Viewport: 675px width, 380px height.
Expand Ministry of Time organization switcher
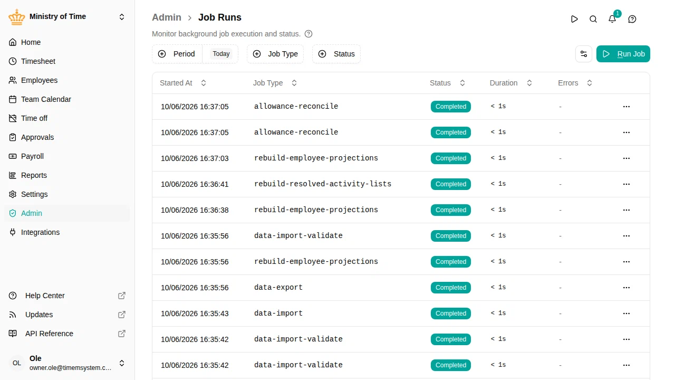pos(67,17)
